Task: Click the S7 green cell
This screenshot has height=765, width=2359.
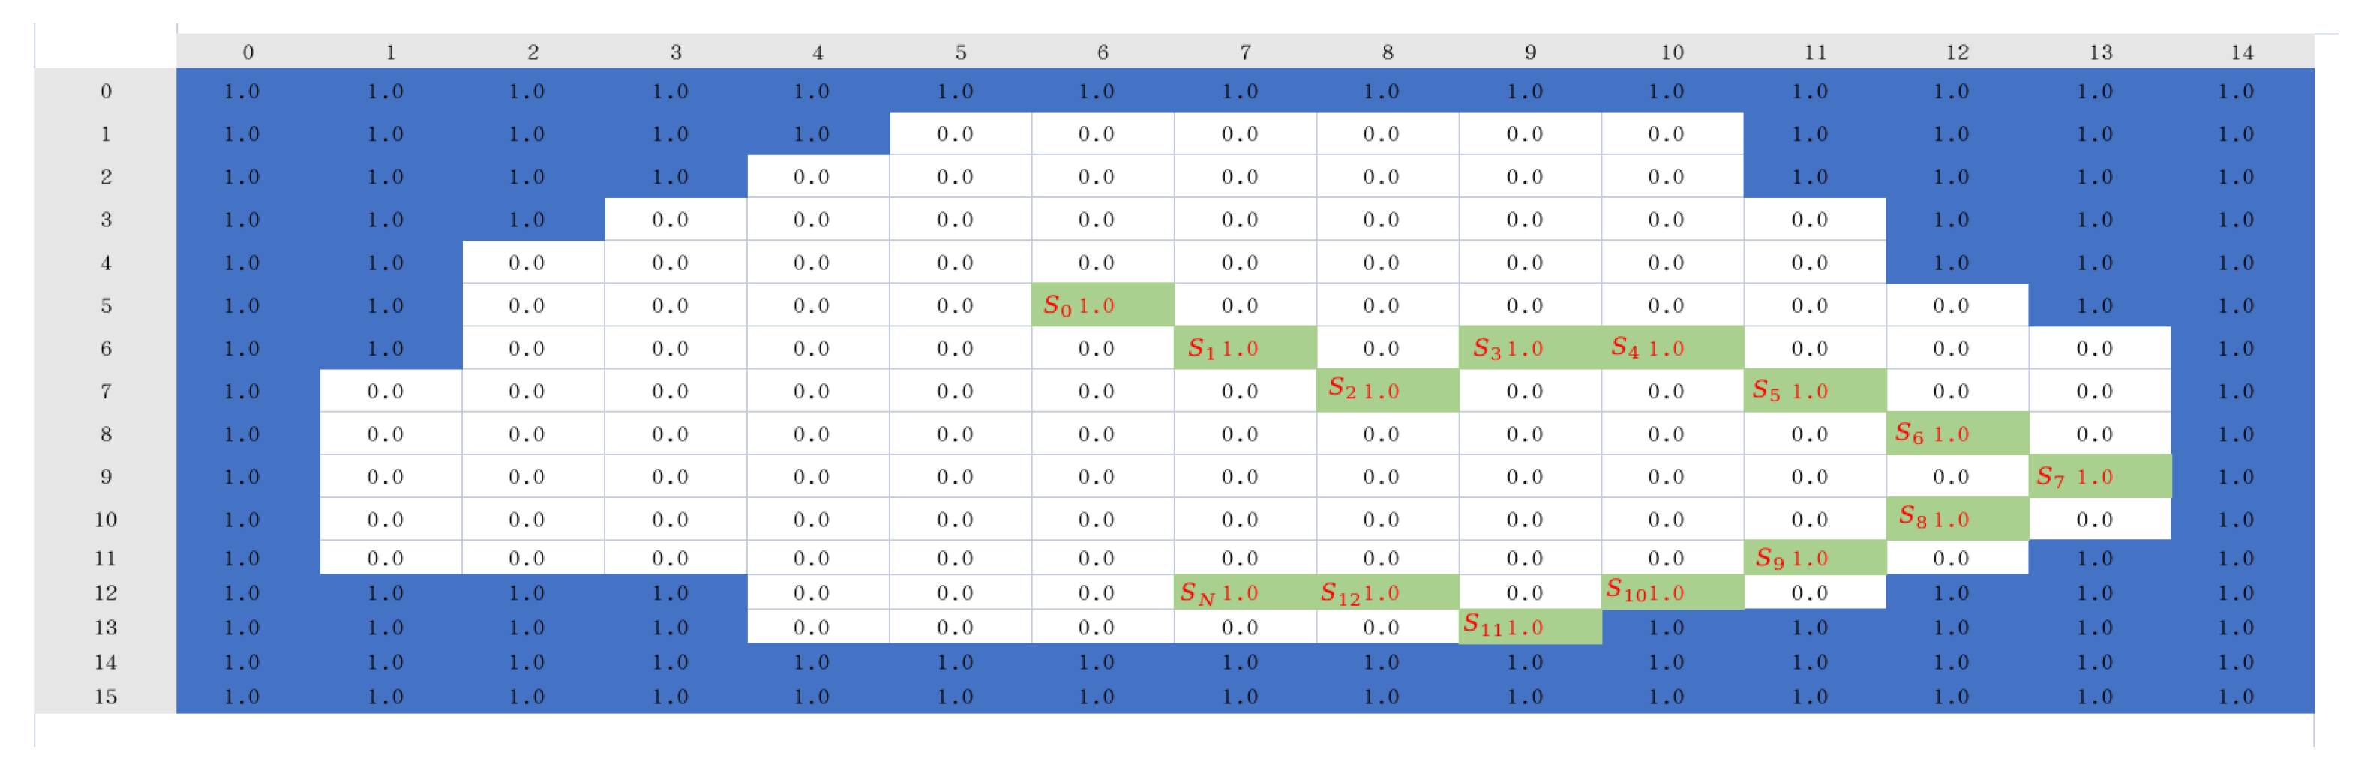Action: (2099, 476)
